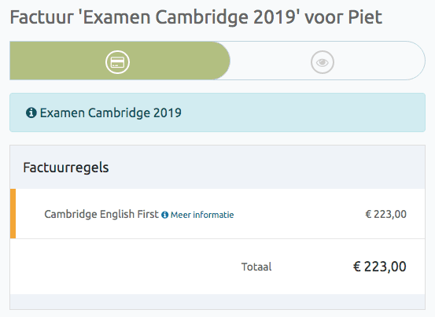Click the bold total amount € 223,00

click(379, 267)
